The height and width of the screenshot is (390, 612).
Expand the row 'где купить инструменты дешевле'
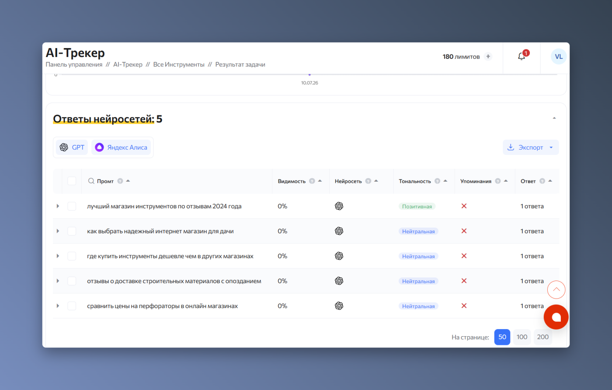58,256
